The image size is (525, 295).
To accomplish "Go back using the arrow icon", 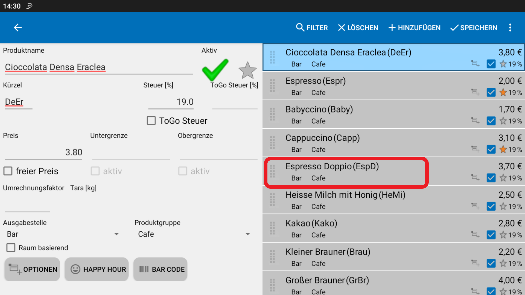I will click(x=18, y=28).
